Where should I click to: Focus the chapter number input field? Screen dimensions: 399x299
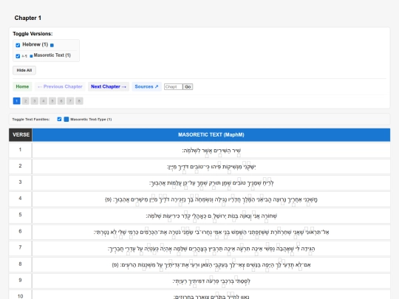coord(174,86)
